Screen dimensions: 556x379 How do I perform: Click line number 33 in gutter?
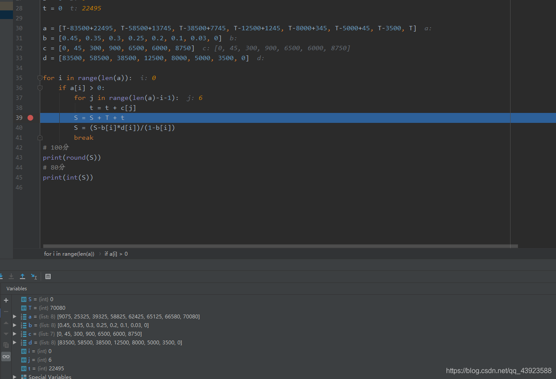[19, 58]
